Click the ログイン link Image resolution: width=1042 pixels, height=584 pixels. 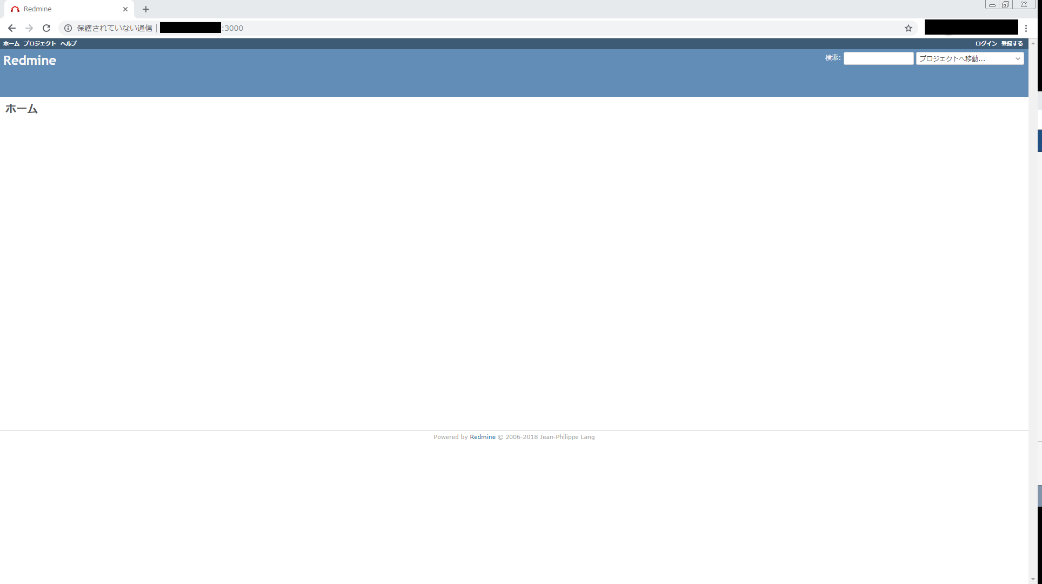click(x=986, y=44)
